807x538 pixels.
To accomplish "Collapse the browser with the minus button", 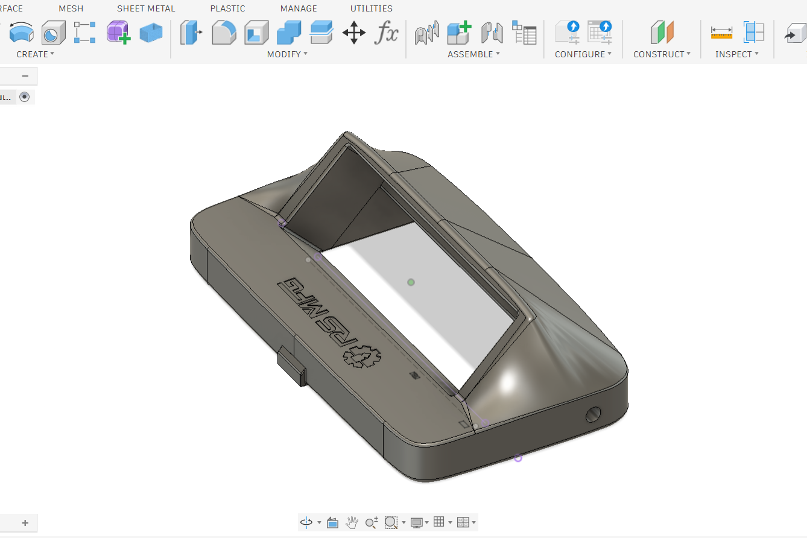I will [25, 76].
